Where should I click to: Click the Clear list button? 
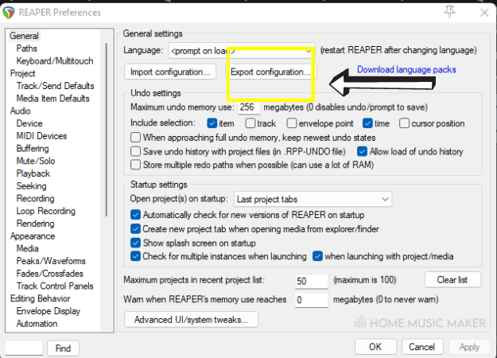[x=452, y=280]
